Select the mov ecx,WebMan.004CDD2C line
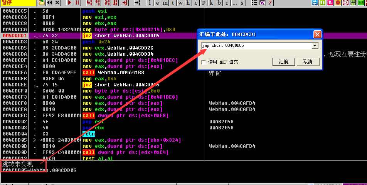 pos(118,48)
